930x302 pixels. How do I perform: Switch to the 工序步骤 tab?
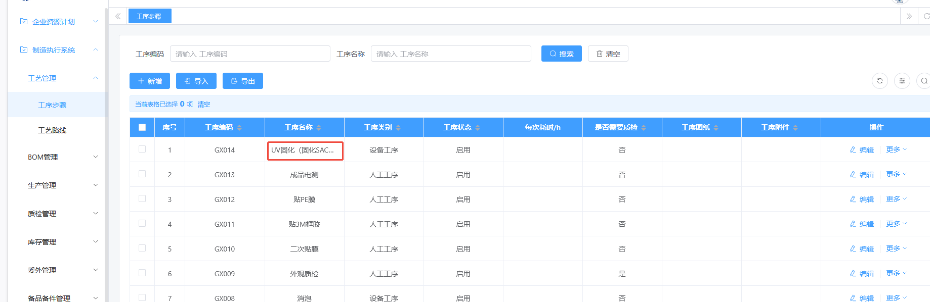point(149,16)
